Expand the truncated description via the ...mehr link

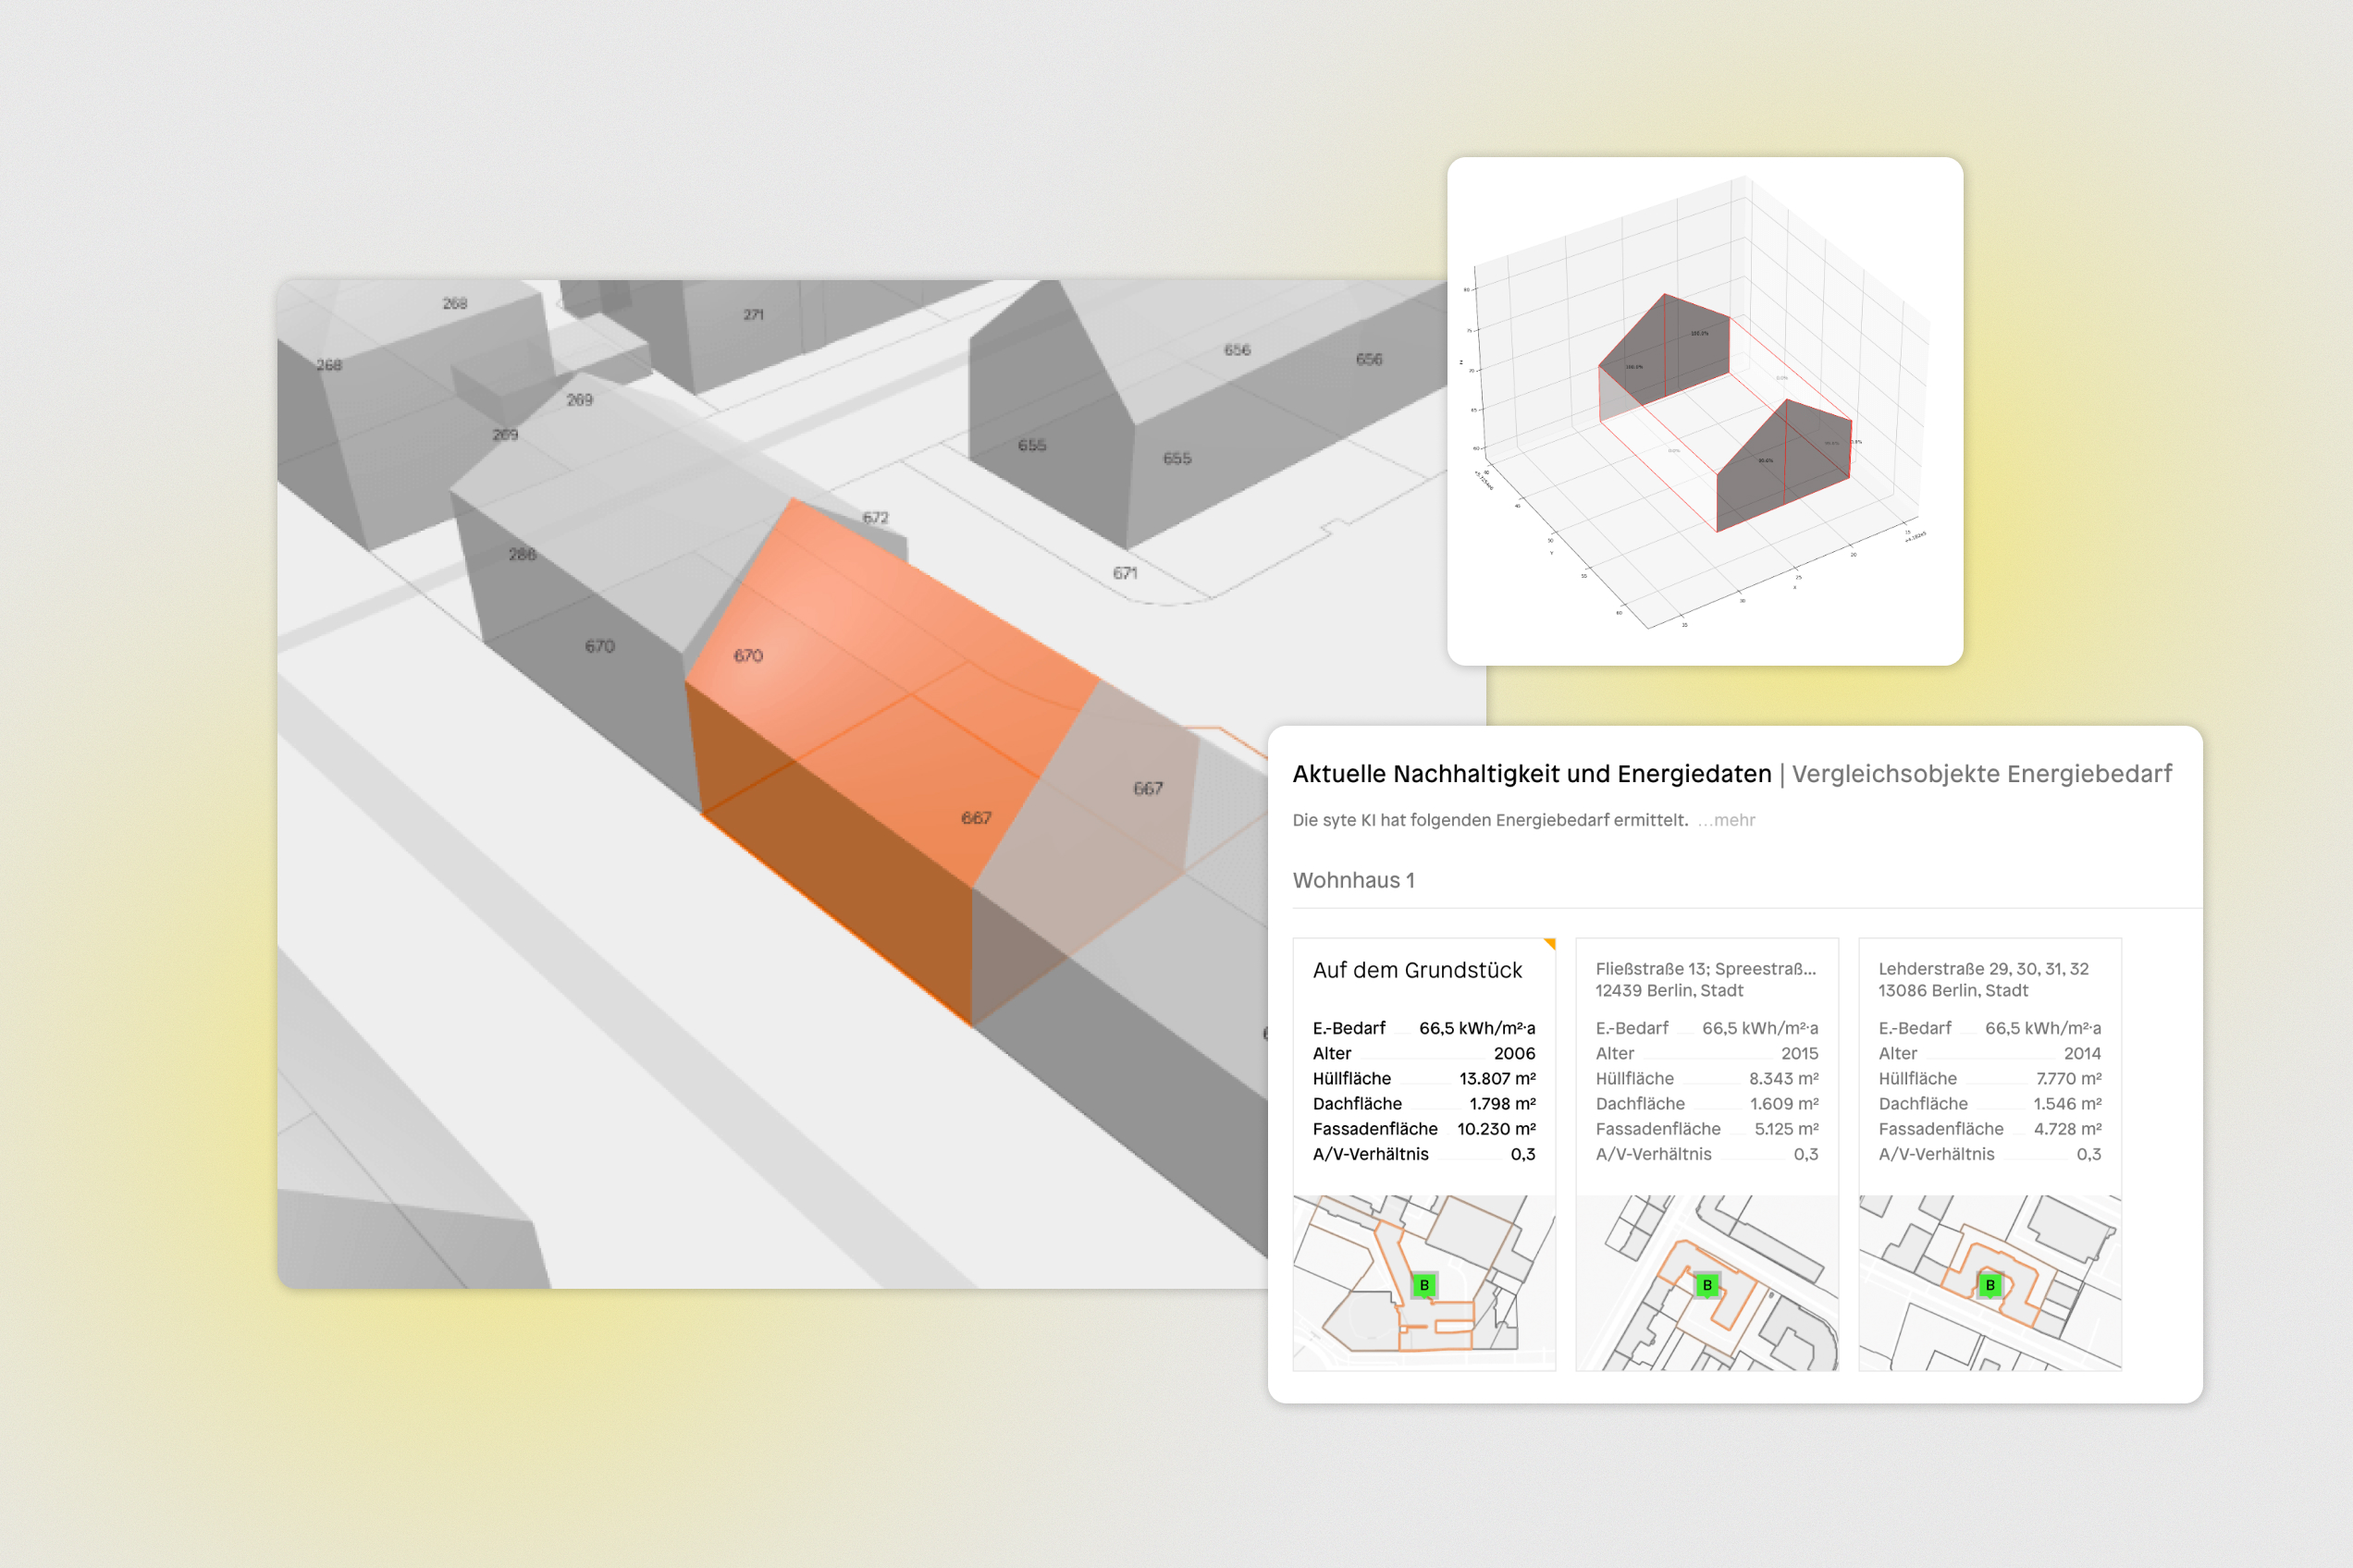[1726, 820]
